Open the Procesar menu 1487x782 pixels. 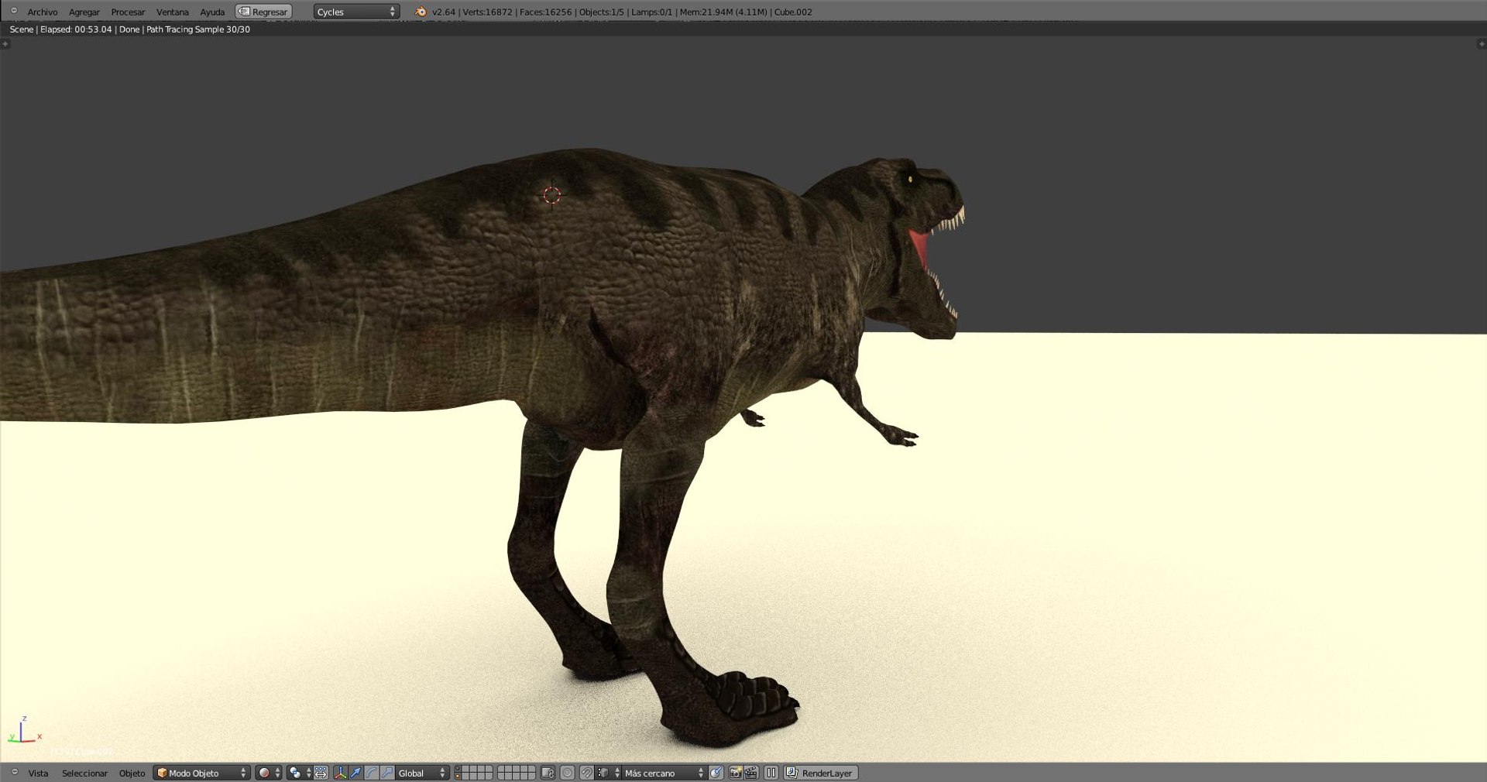pyautogui.click(x=129, y=12)
